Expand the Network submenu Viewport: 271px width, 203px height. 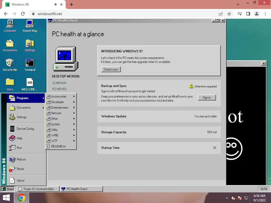(x=61, y=113)
